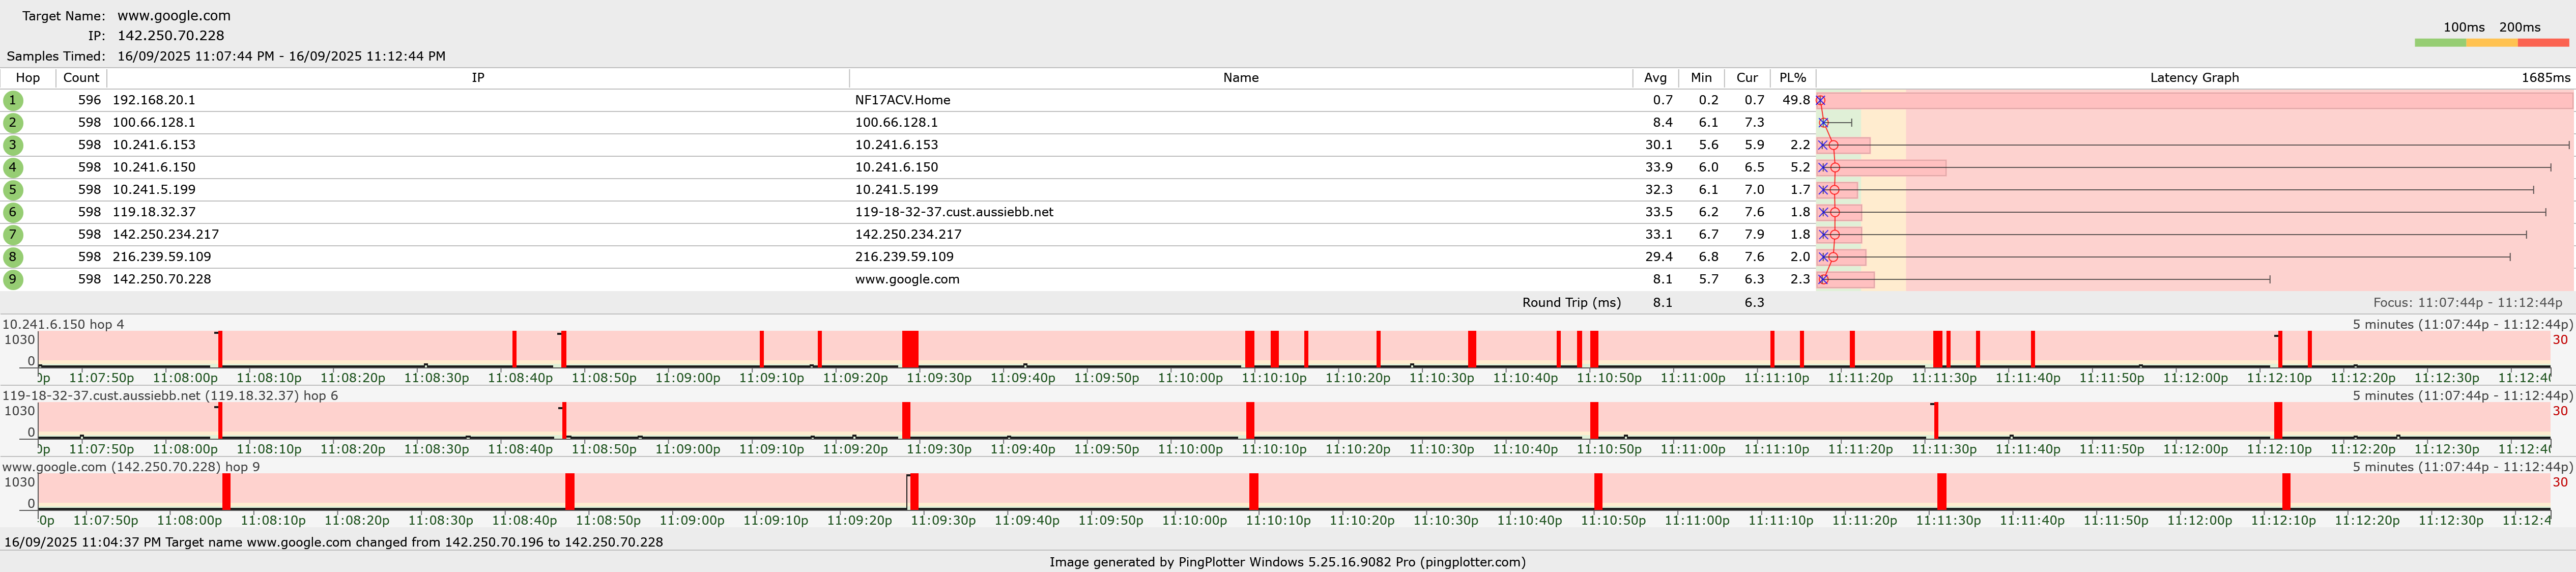Screen dimensions: 2576x572
Task: Click the Hop column header
Action: [28, 78]
